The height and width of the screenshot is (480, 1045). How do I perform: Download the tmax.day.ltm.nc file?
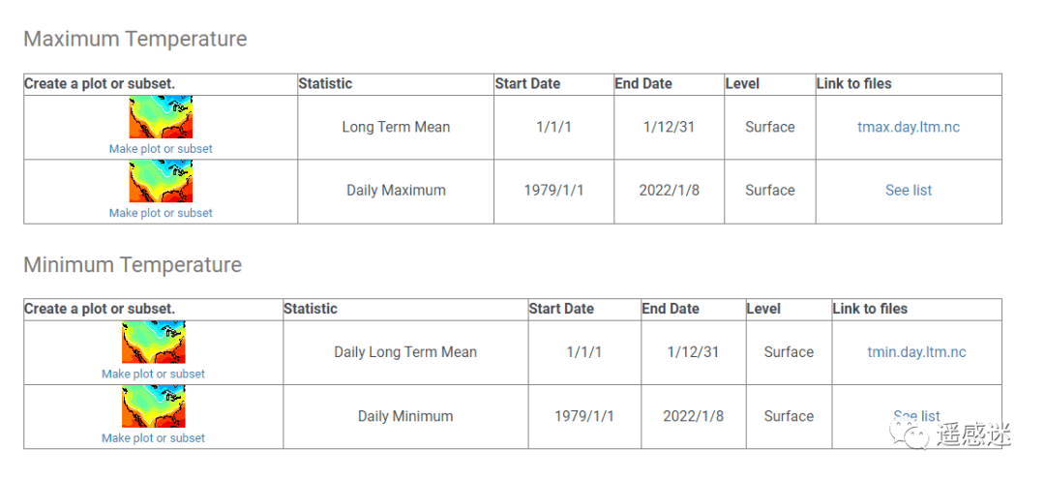tap(909, 127)
